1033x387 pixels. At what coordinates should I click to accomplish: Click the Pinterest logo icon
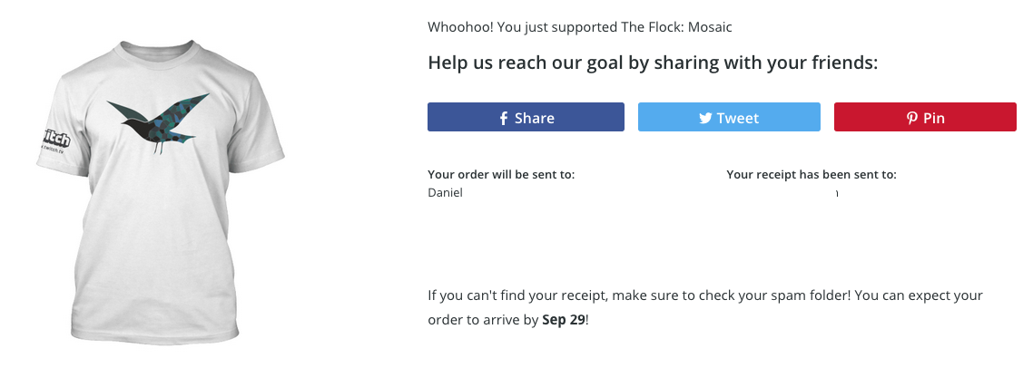pos(911,118)
